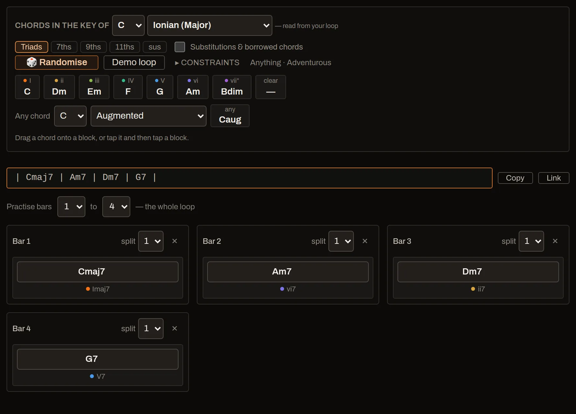The image size is (576, 414).
Task: Copy the chord progression text
Action: pyautogui.click(x=515, y=178)
